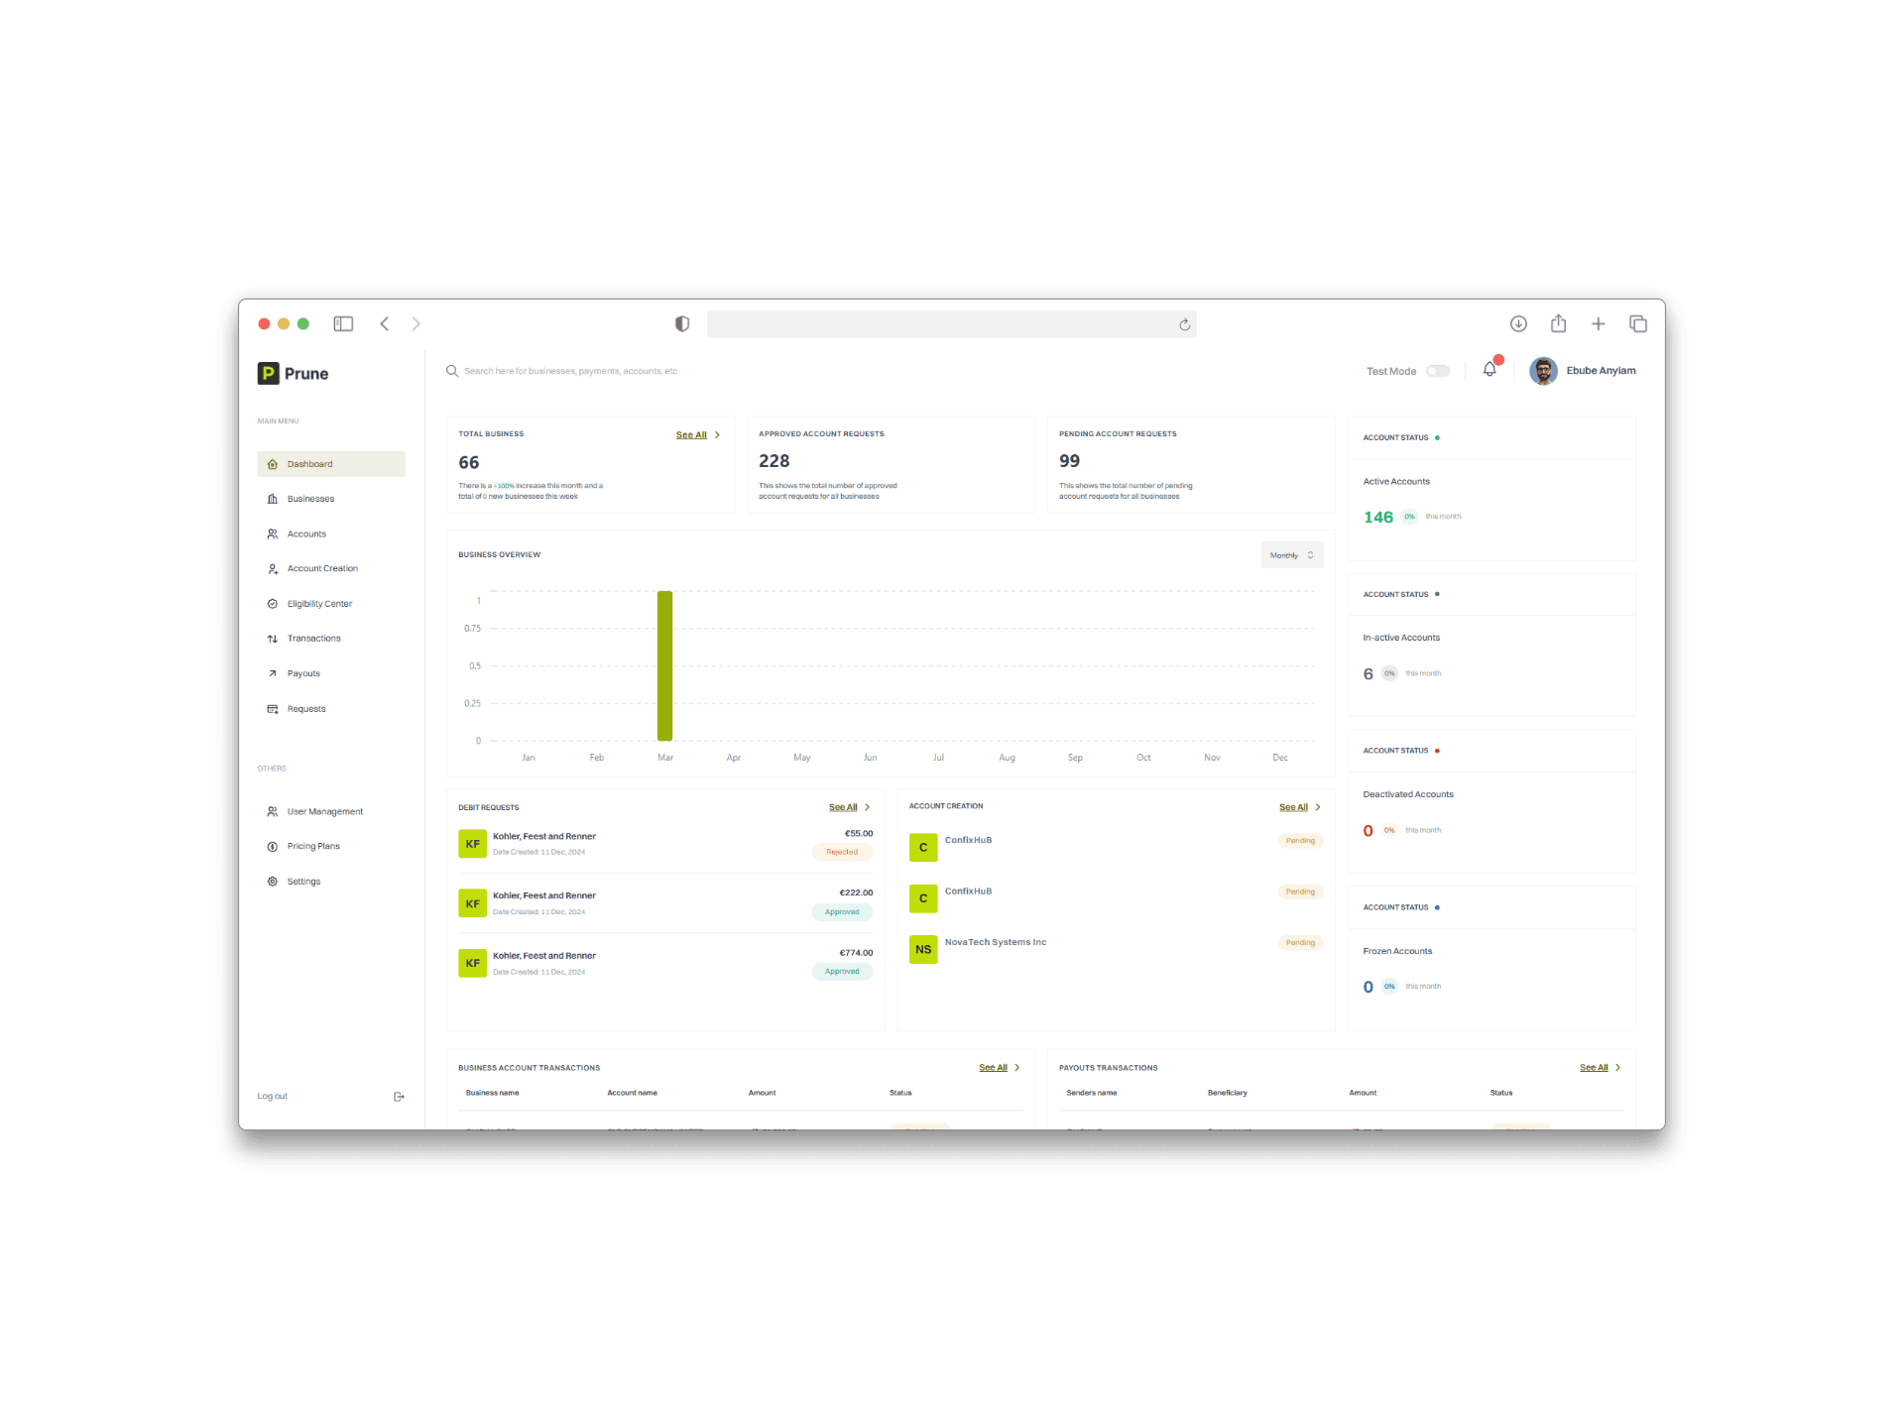1904x1428 pixels.
Task: Click See All on Total Business
Action: pos(691,435)
